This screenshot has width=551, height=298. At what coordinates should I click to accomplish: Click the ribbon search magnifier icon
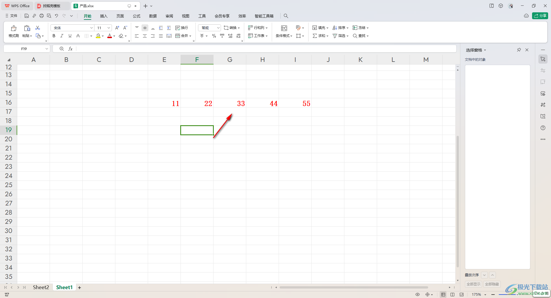pyautogui.click(x=286, y=16)
